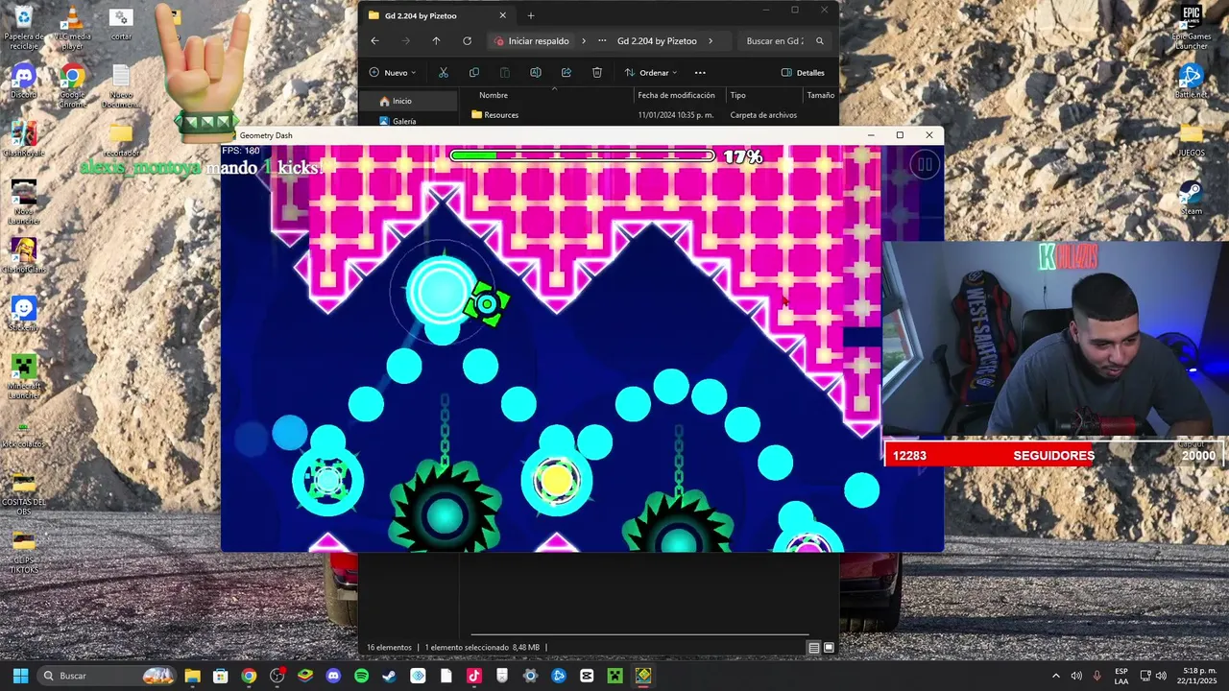
Task: Sort by the Tamaño column header
Action: point(820,95)
